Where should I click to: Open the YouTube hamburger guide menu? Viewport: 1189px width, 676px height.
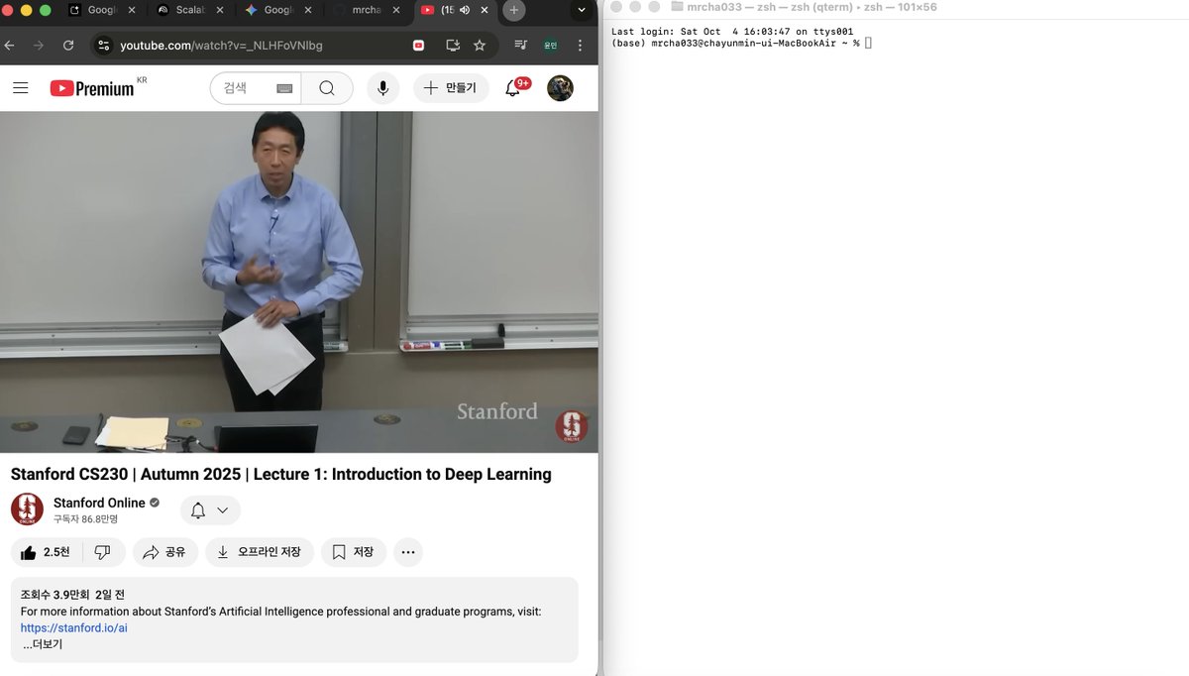[21, 88]
